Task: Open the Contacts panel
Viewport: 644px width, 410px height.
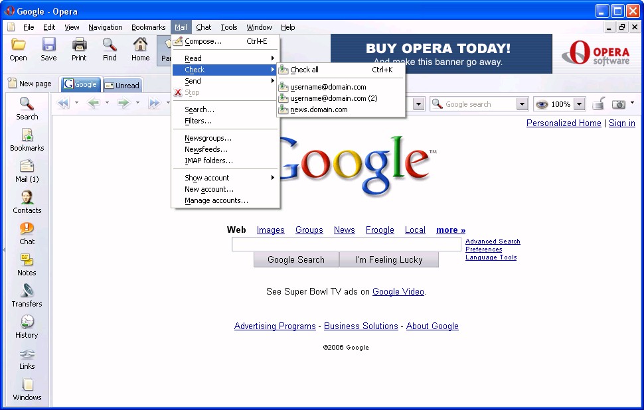Action: coord(27,202)
